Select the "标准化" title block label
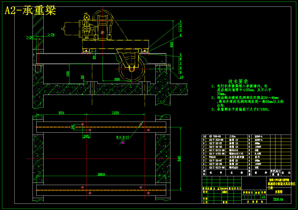The image size is (298, 210). [225, 192]
